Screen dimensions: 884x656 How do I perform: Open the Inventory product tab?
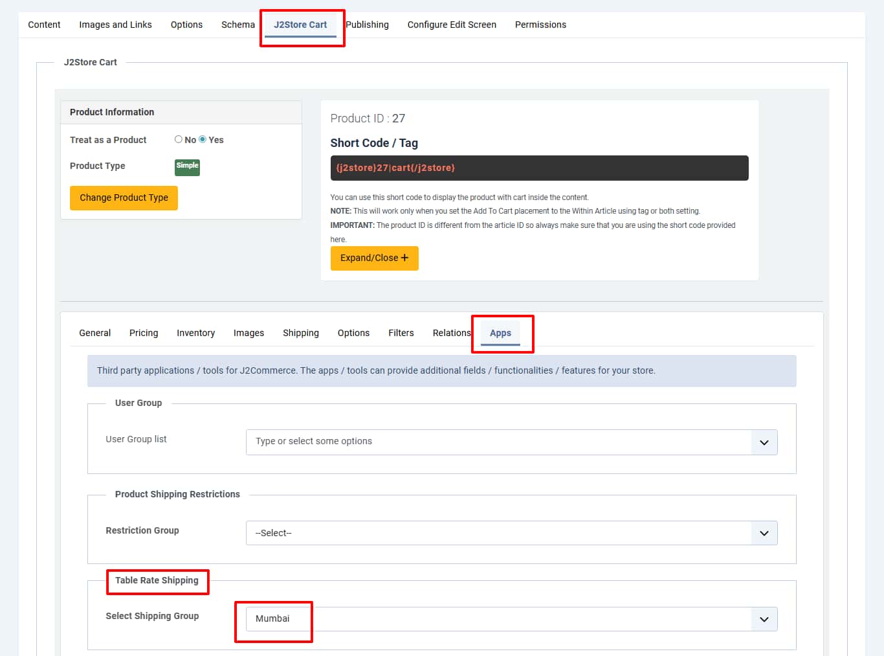(195, 333)
